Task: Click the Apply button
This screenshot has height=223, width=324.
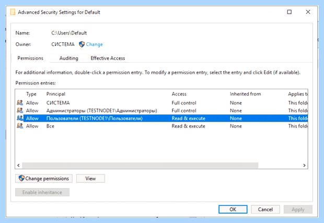Action: [298, 209]
